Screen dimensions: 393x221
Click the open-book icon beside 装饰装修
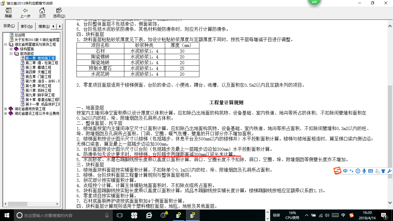(x=16, y=54)
